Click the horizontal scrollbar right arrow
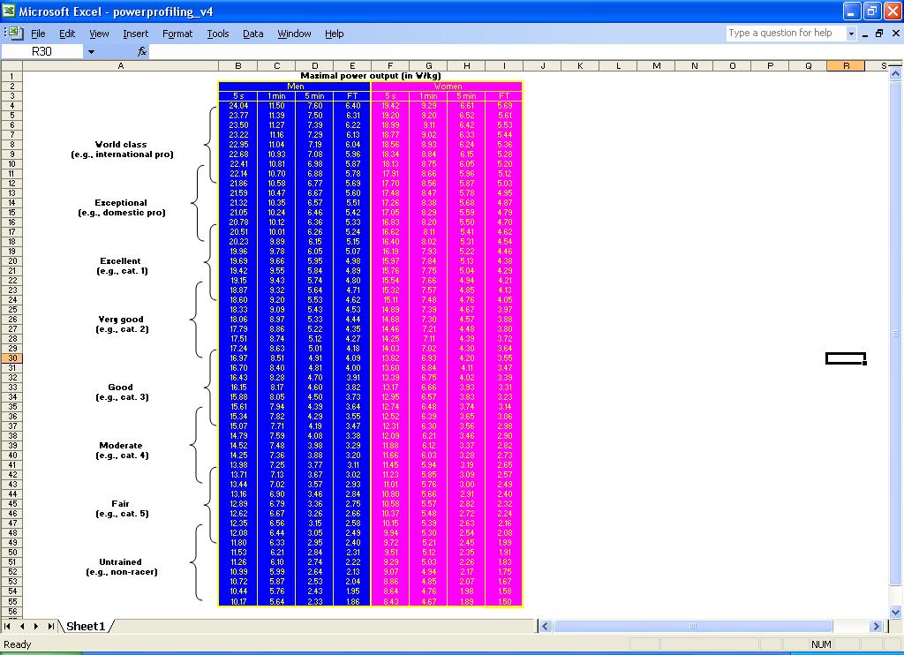 876,626
